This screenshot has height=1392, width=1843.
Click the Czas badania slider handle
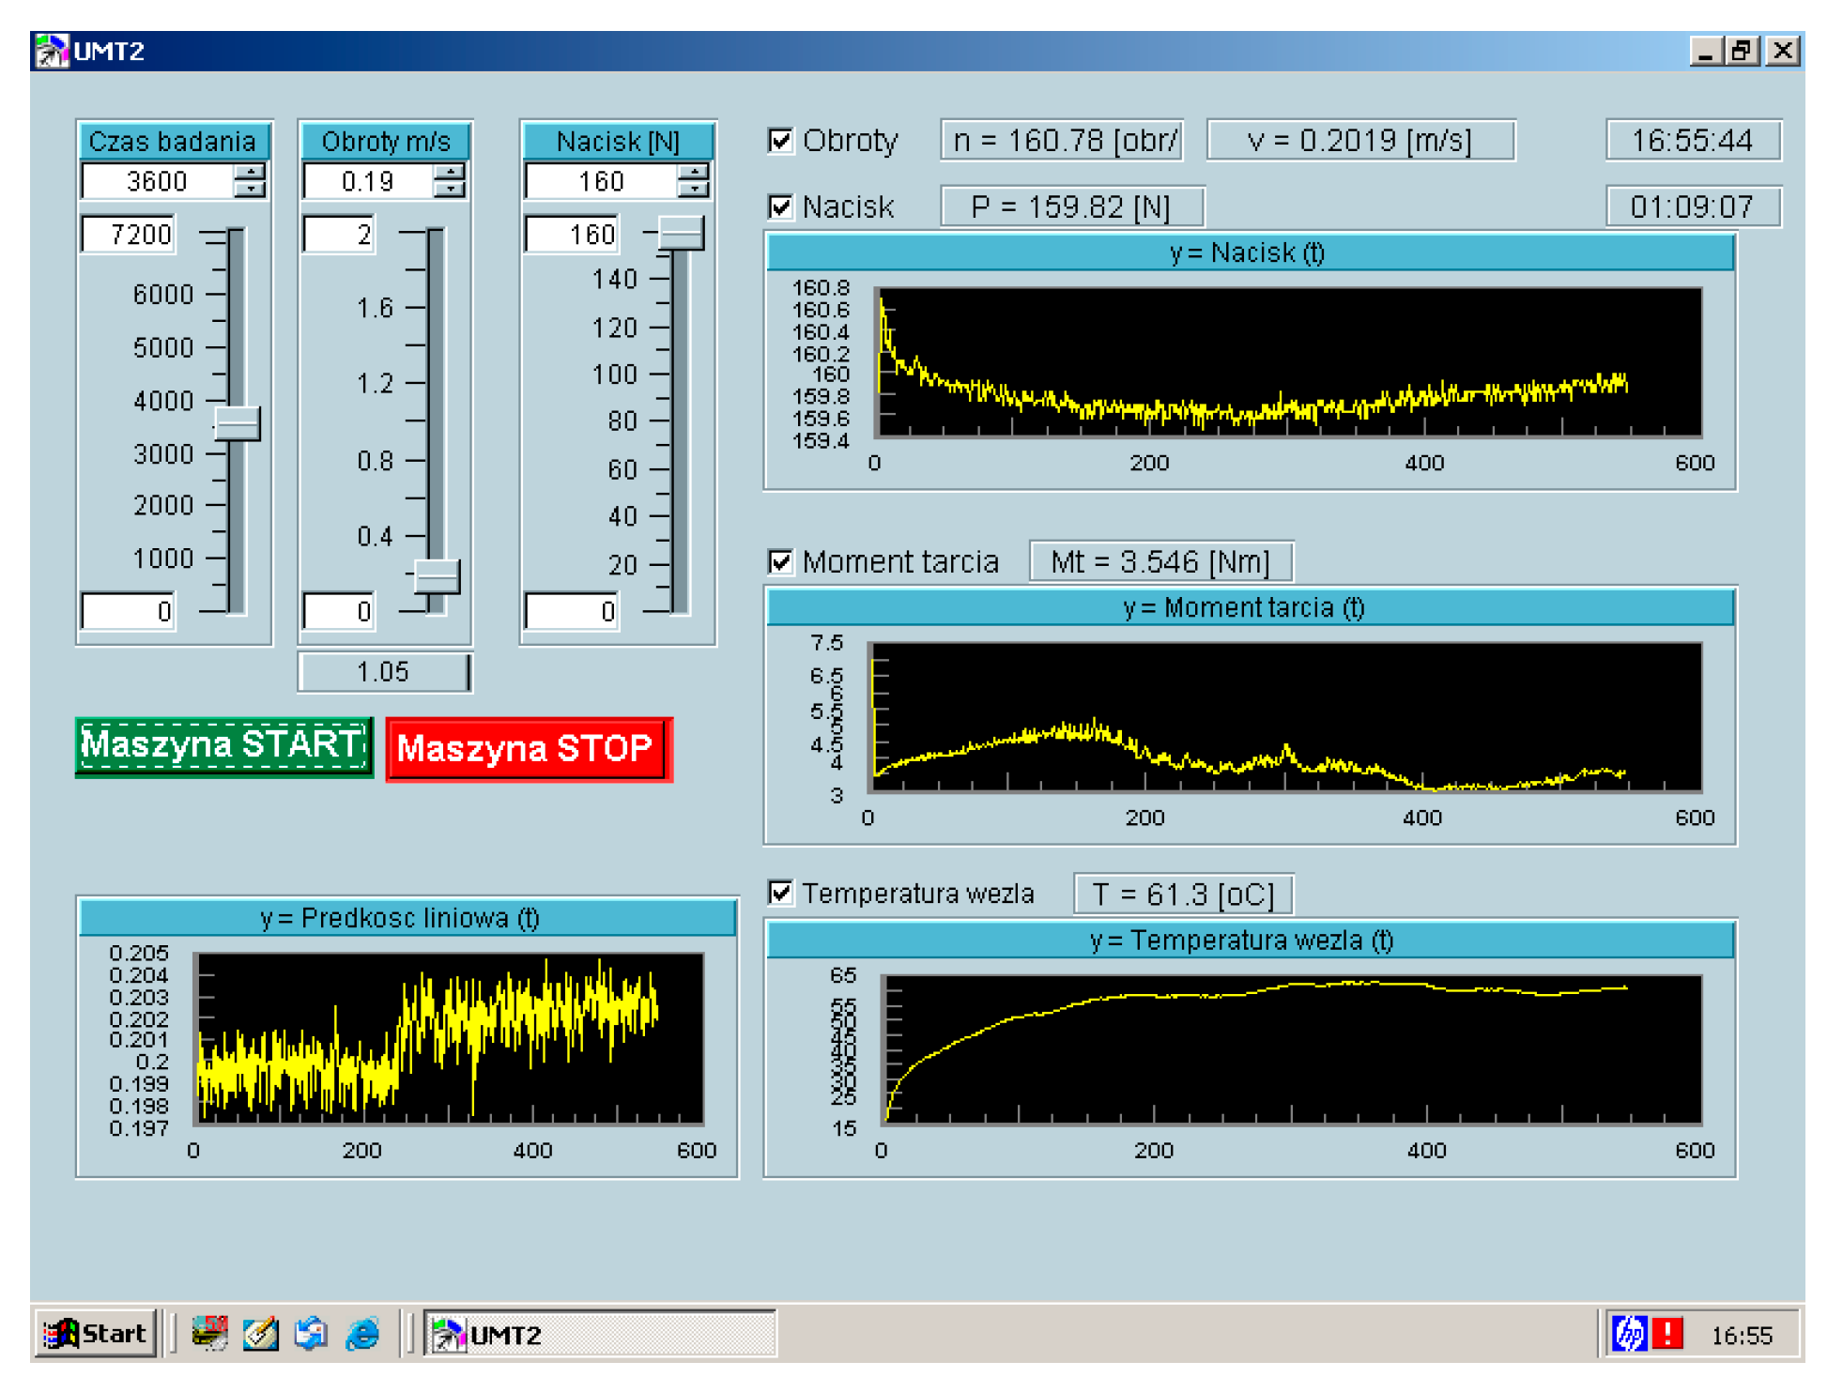coord(238,423)
